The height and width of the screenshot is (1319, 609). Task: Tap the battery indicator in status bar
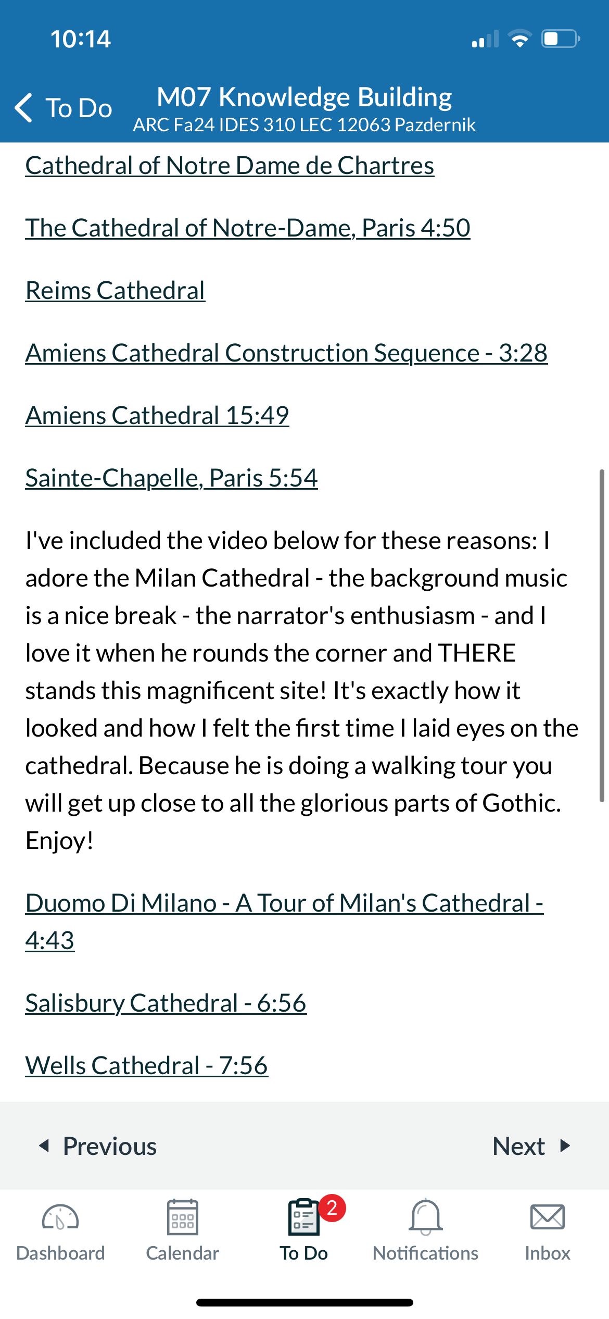[561, 39]
